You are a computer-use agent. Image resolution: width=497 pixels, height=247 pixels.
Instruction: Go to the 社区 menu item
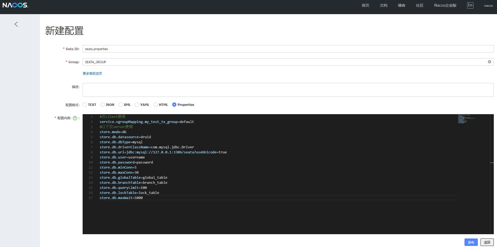[419, 5]
